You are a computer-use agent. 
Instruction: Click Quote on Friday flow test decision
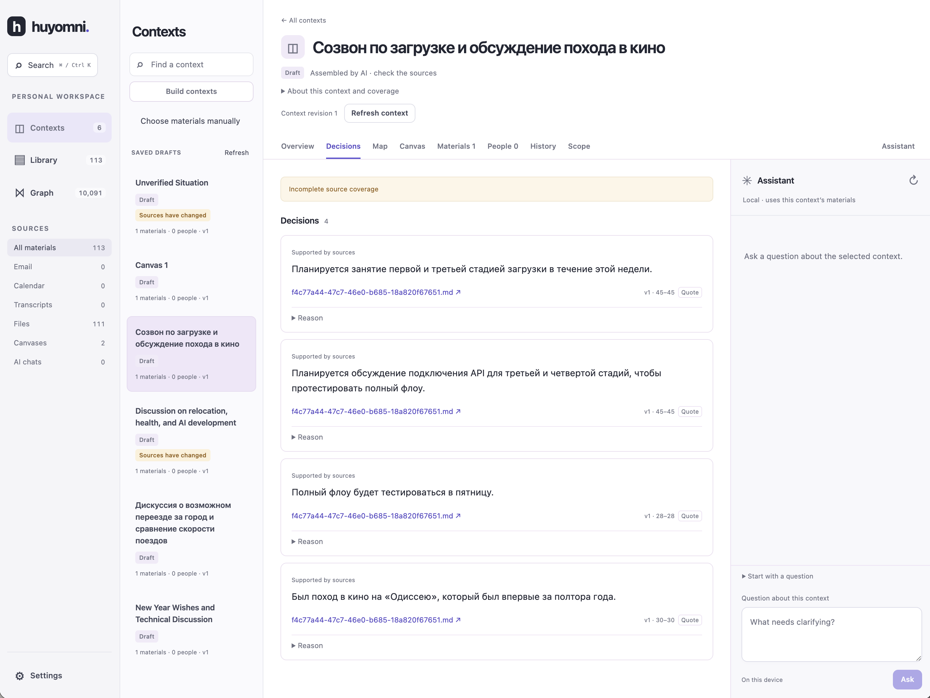(x=690, y=516)
